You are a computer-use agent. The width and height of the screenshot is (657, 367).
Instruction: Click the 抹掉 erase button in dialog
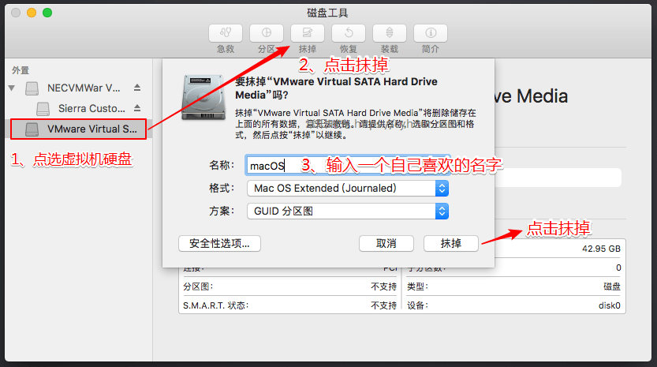(451, 244)
